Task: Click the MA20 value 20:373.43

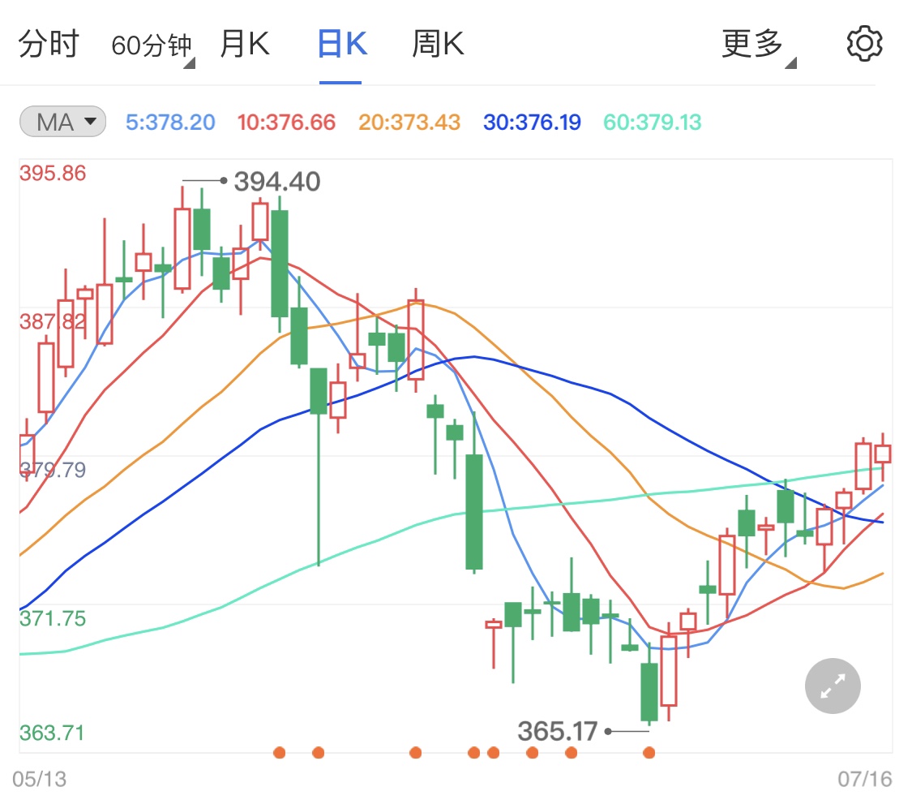Action: [x=409, y=123]
